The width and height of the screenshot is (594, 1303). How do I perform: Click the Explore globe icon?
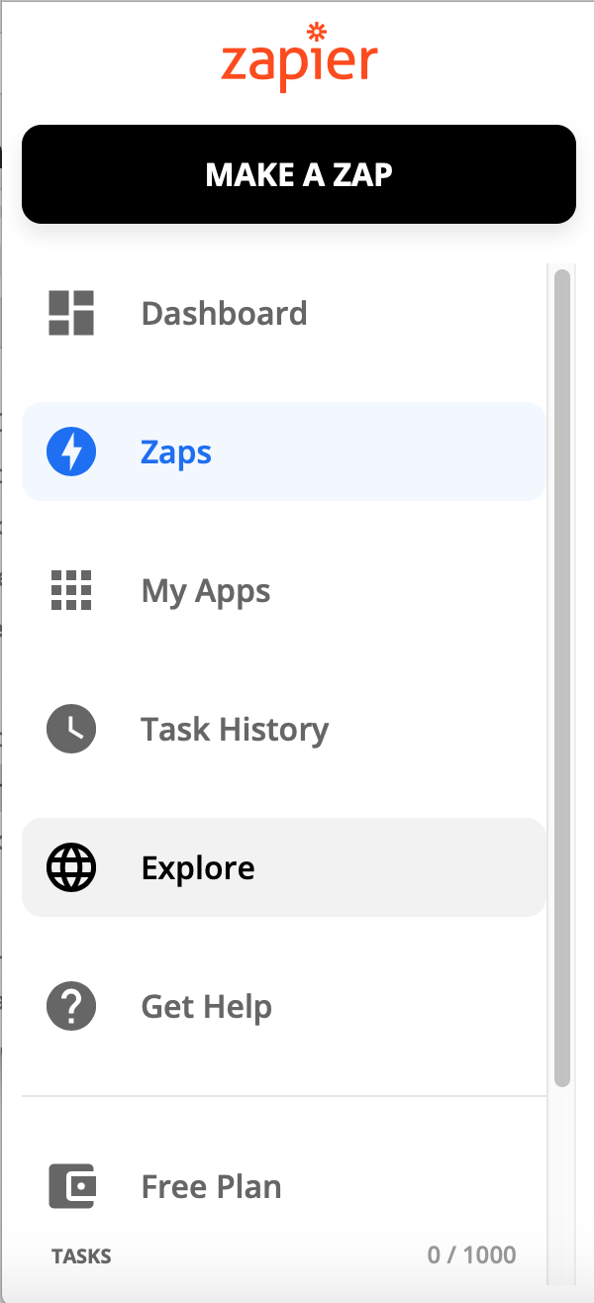click(71, 867)
